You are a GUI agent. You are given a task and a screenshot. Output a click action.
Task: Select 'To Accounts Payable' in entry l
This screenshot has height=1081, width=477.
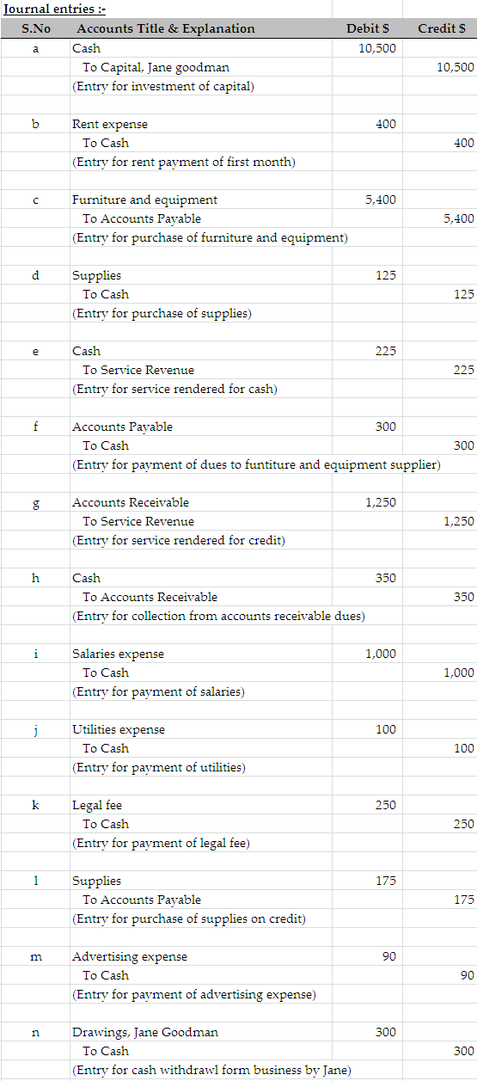[x=142, y=900]
